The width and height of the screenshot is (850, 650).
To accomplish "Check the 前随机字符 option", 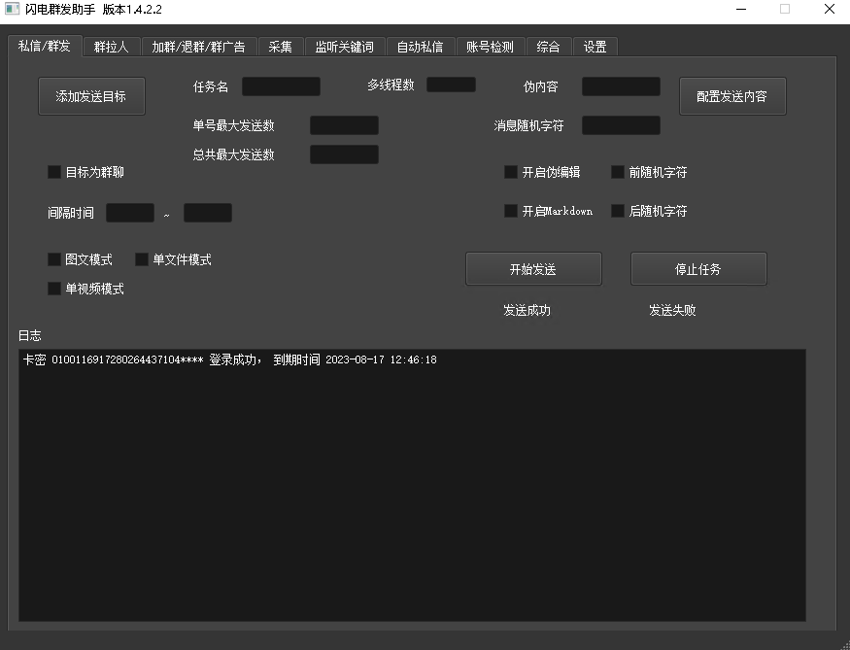I will (618, 172).
